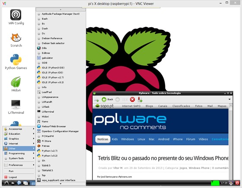Image resolution: width=242 pixels, height=188 pixels.
Task: Expand the System Tools submenu
Action: [x=19, y=158]
